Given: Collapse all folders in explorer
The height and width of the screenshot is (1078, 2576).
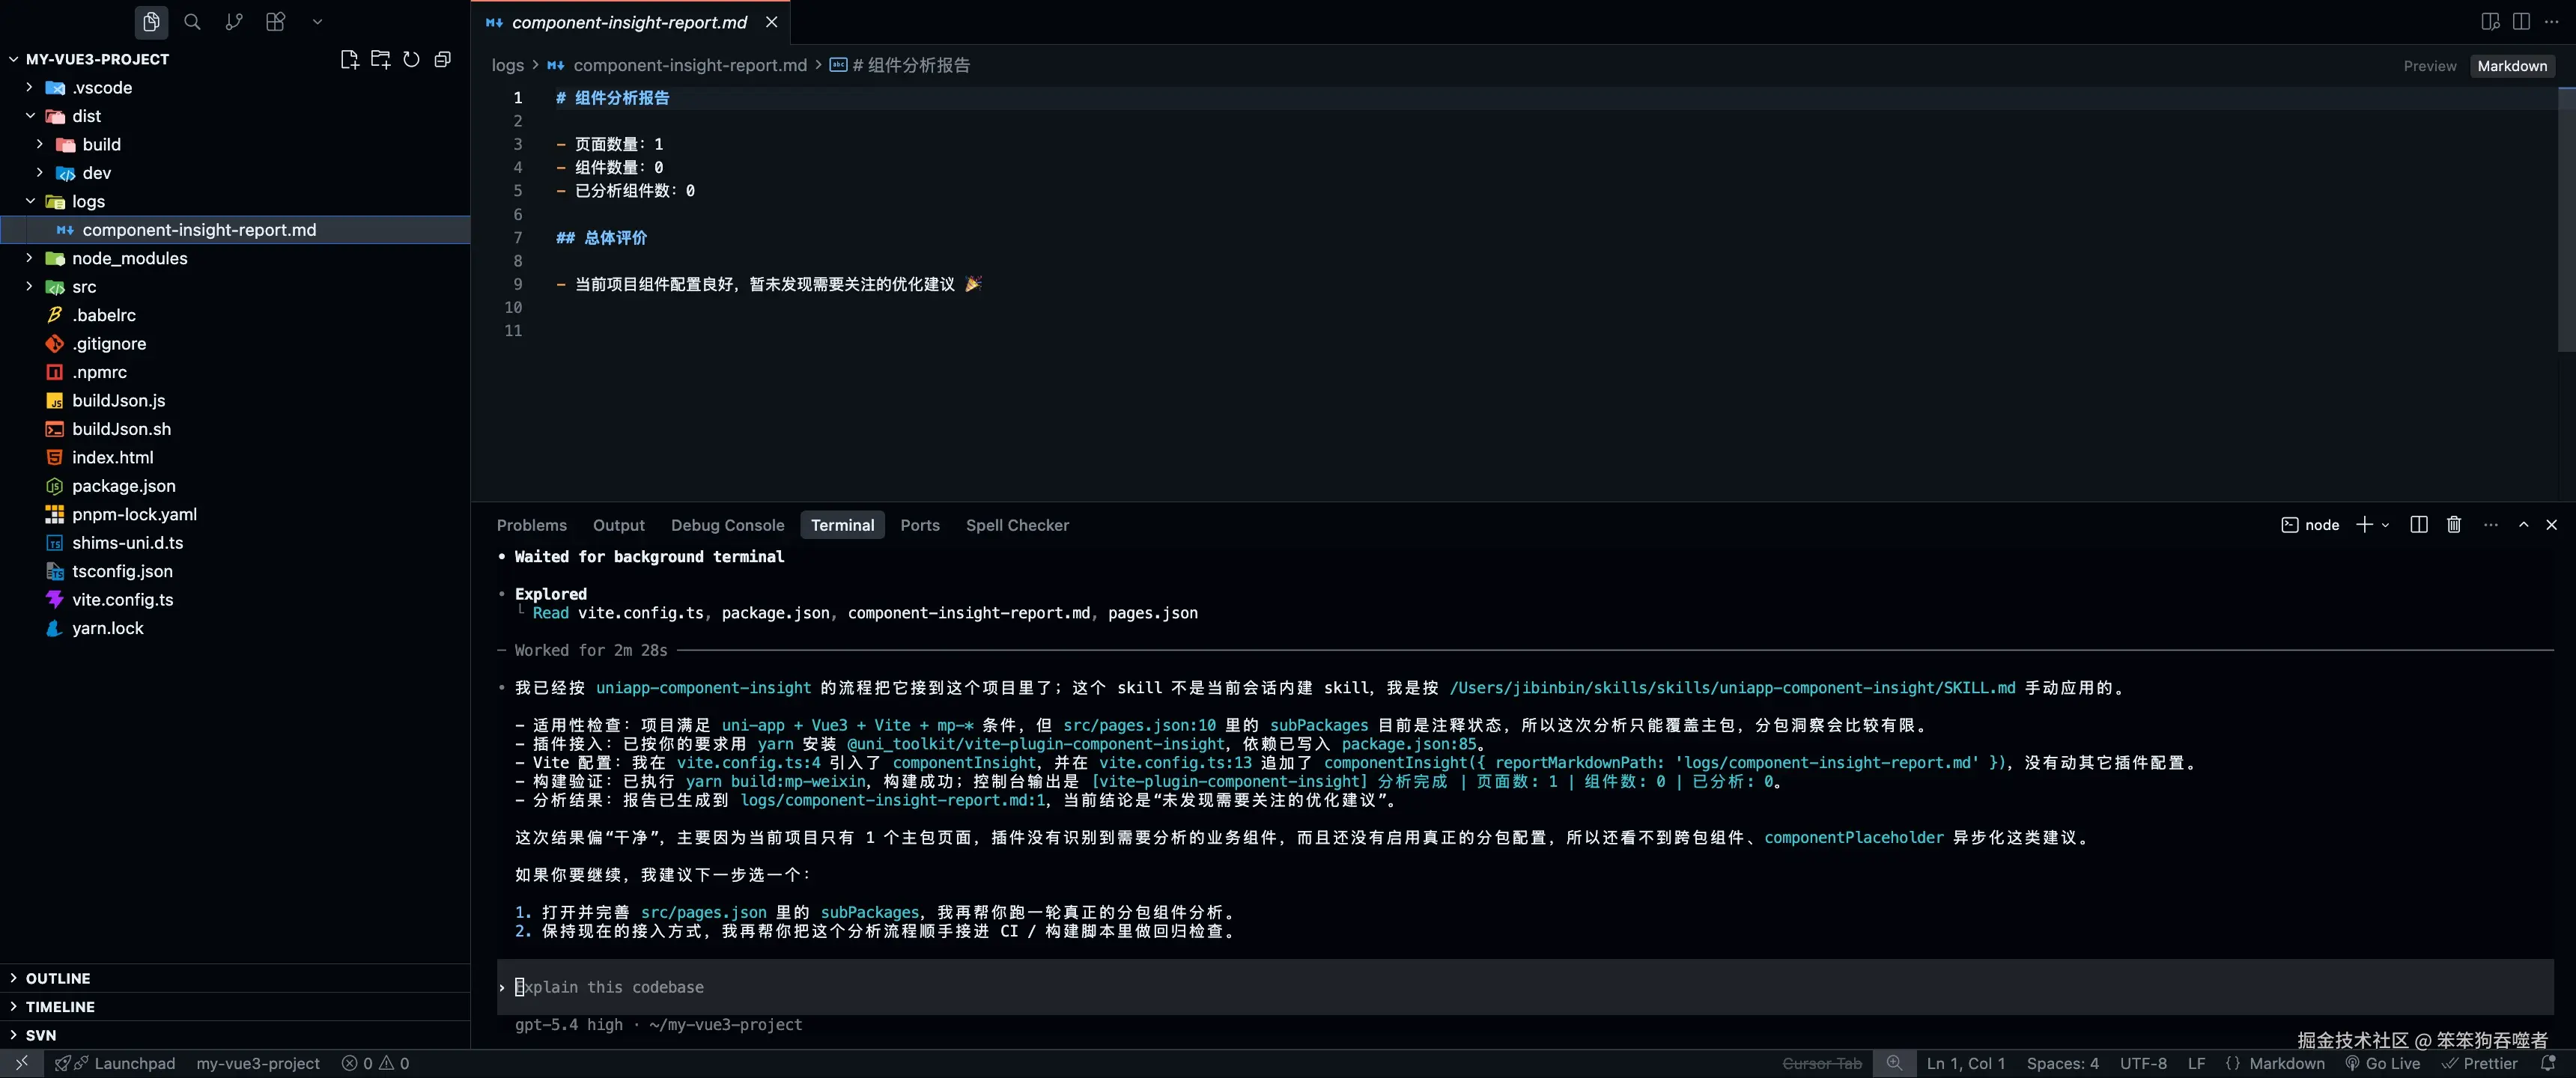Looking at the screenshot, I should pos(442,59).
